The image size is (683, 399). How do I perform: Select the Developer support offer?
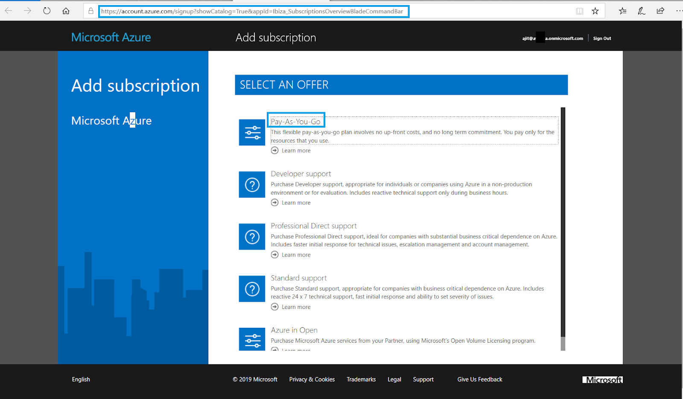[301, 174]
